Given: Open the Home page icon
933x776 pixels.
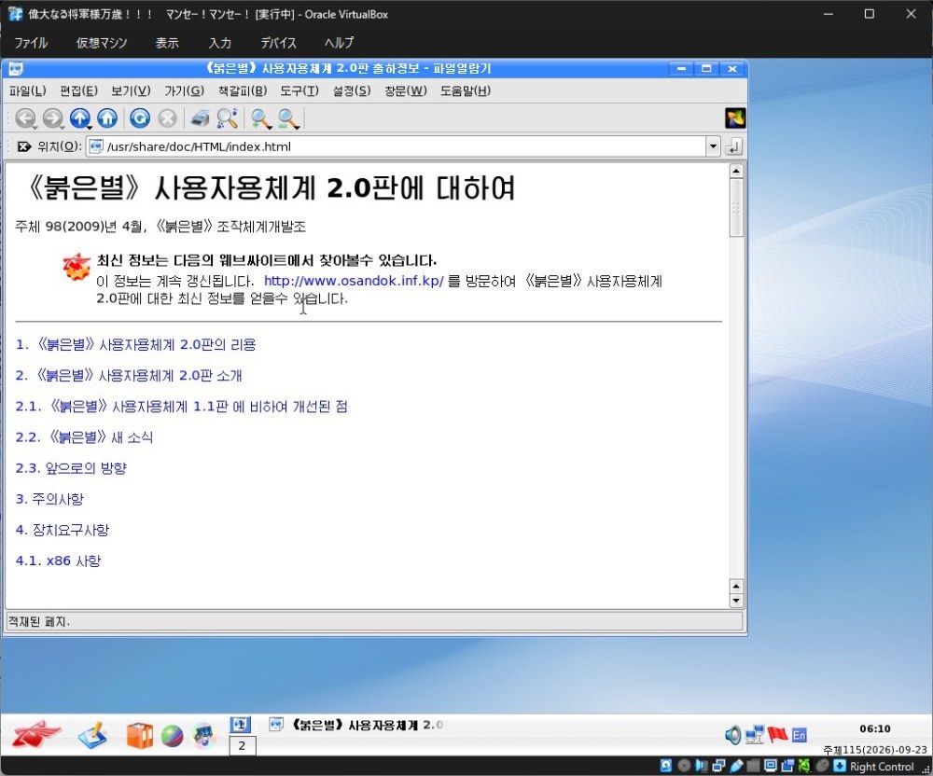Looking at the screenshot, I should pos(107,118).
